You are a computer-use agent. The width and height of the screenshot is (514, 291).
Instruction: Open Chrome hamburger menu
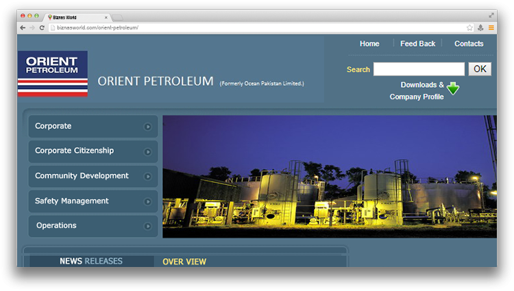click(491, 27)
